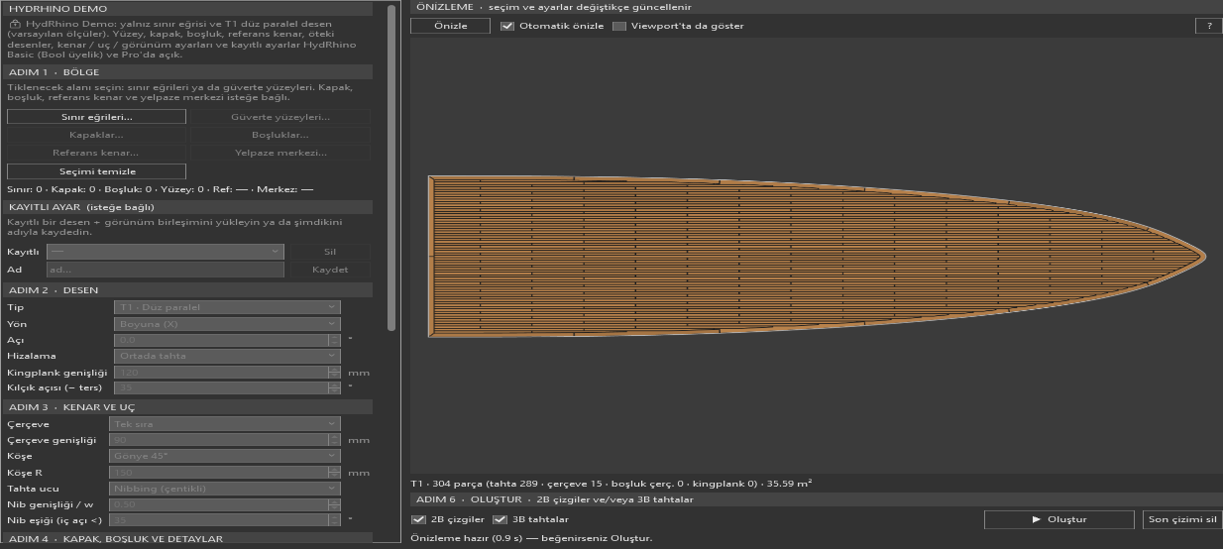Open the Tahta ucu dropdown showing Nibbing
The width and height of the screenshot is (1223, 549).
click(227, 489)
